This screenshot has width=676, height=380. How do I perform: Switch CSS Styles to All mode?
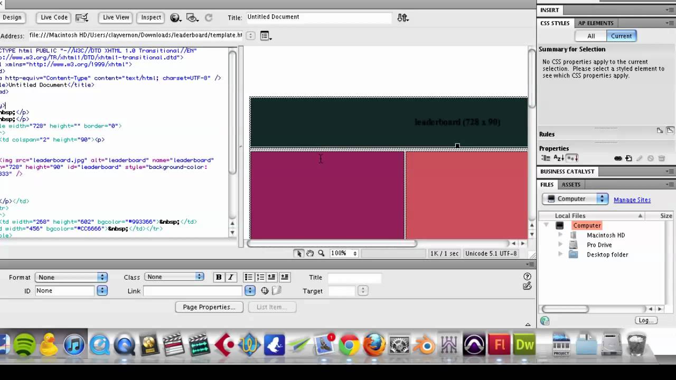(x=591, y=36)
